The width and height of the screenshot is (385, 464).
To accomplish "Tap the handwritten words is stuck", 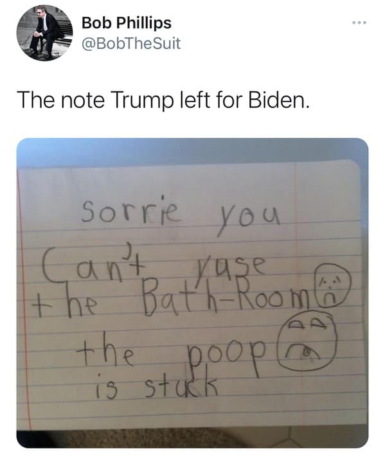I will click(x=157, y=386).
